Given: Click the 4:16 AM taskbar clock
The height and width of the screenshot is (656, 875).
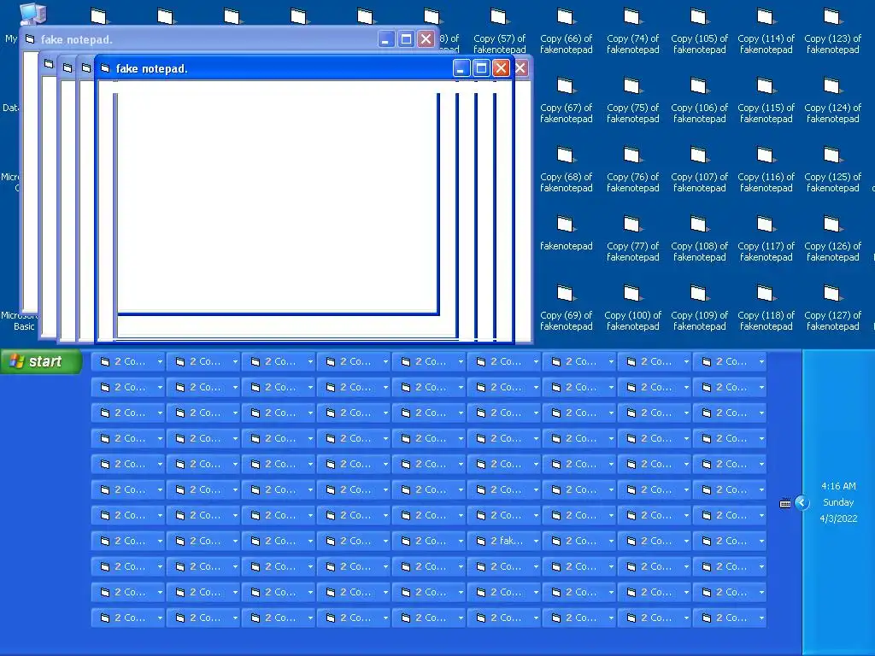Looking at the screenshot, I should click(x=838, y=486).
